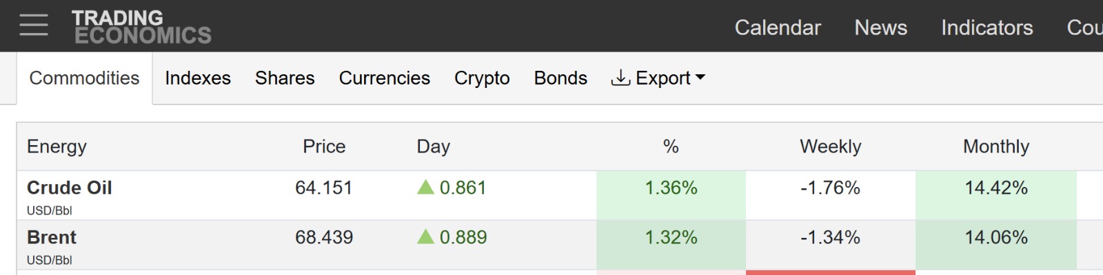
Task: Open the hamburger menu icon
Action: pyautogui.click(x=34, y=25)
